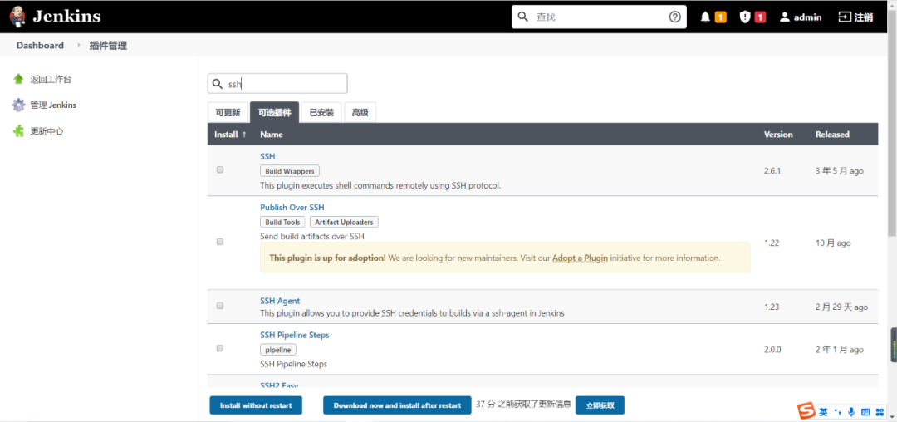Check the install box for SSH Agent
897x422 pixels.
pyautogui.click(x=219, y=306)
